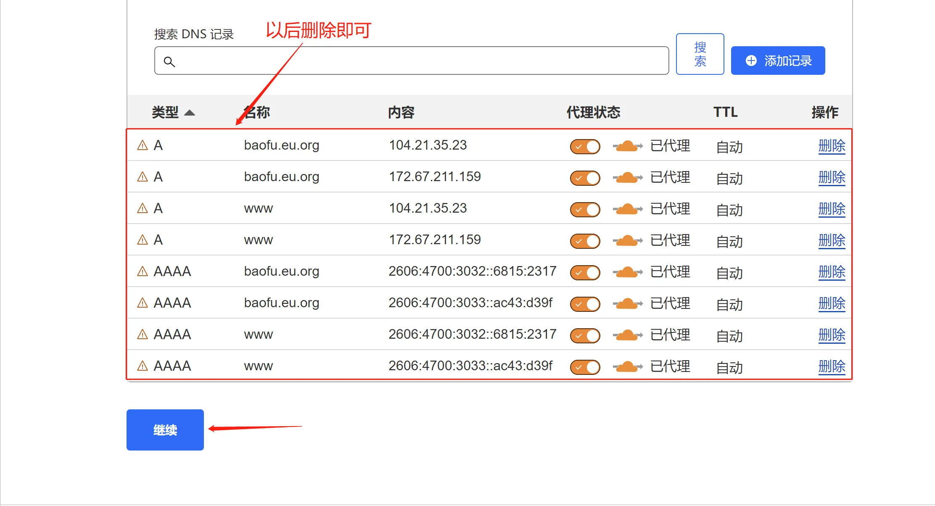This screenshot has height=506, width=935.
Task: Click the plus icon on 添加记录 button
Action: point(751,60)
